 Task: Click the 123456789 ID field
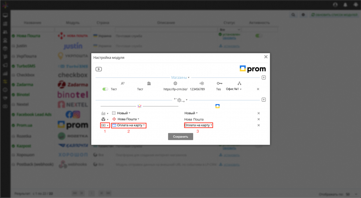[x=197, y=89]
